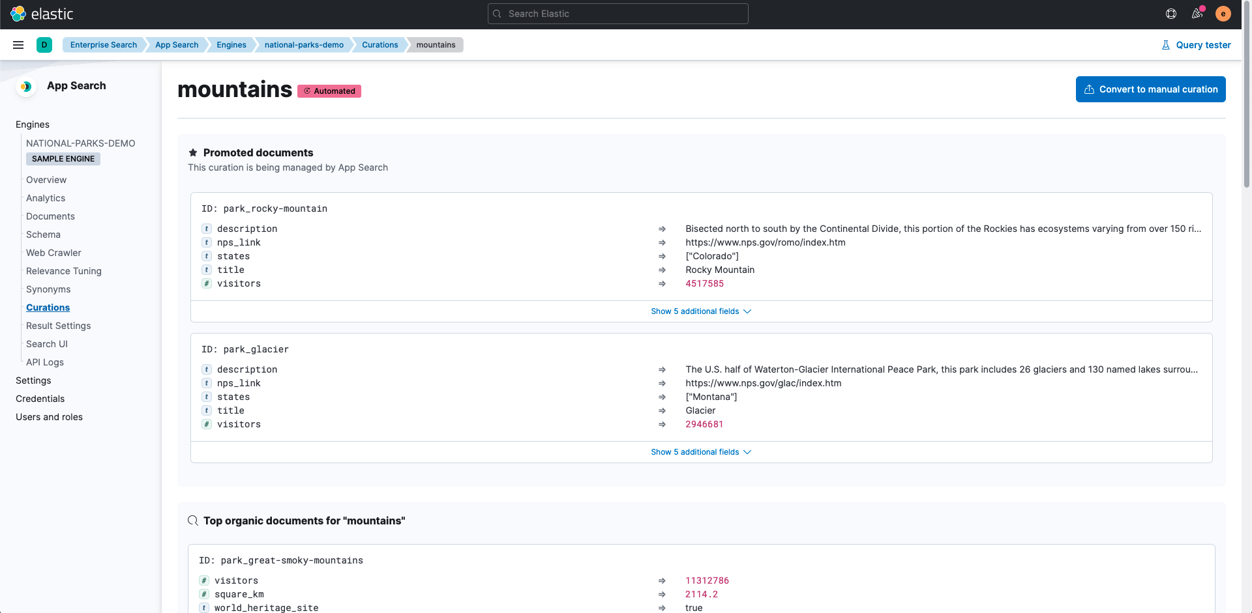Viewport: 1252px width, 613px height.
Task: Click the number icon for great-smoky-mountains visitors
Action: click(x=204, y=580)
